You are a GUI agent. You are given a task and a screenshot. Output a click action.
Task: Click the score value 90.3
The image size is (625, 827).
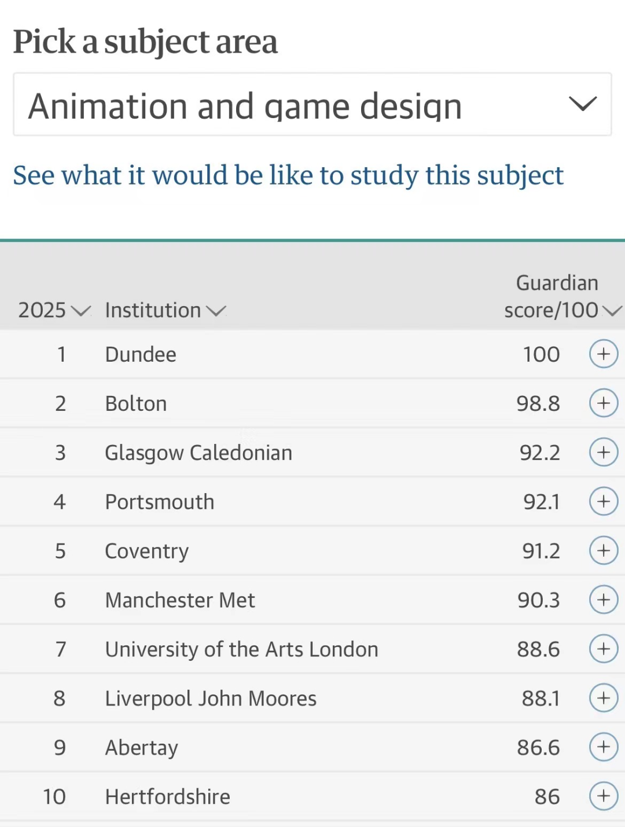pos(539,600)
